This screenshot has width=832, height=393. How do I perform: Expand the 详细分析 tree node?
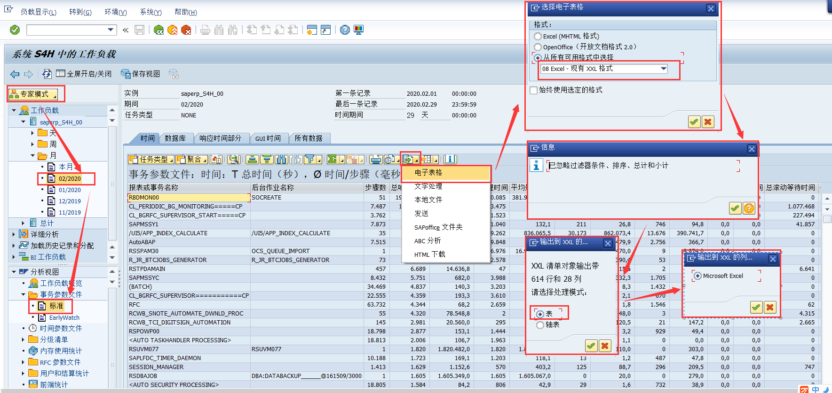(14, 234)
